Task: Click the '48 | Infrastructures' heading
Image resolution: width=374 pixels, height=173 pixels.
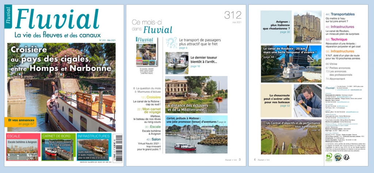Action: tap(340, 27)
